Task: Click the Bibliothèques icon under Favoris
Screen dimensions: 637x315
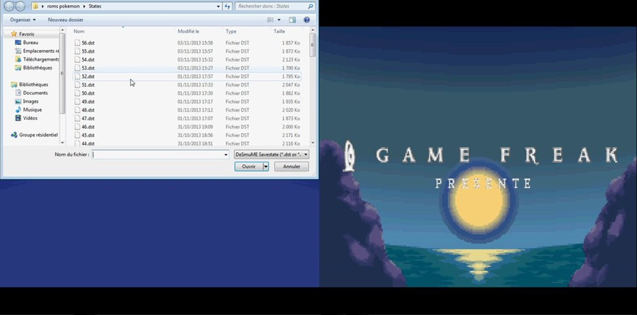Action: tap(18, 68)
